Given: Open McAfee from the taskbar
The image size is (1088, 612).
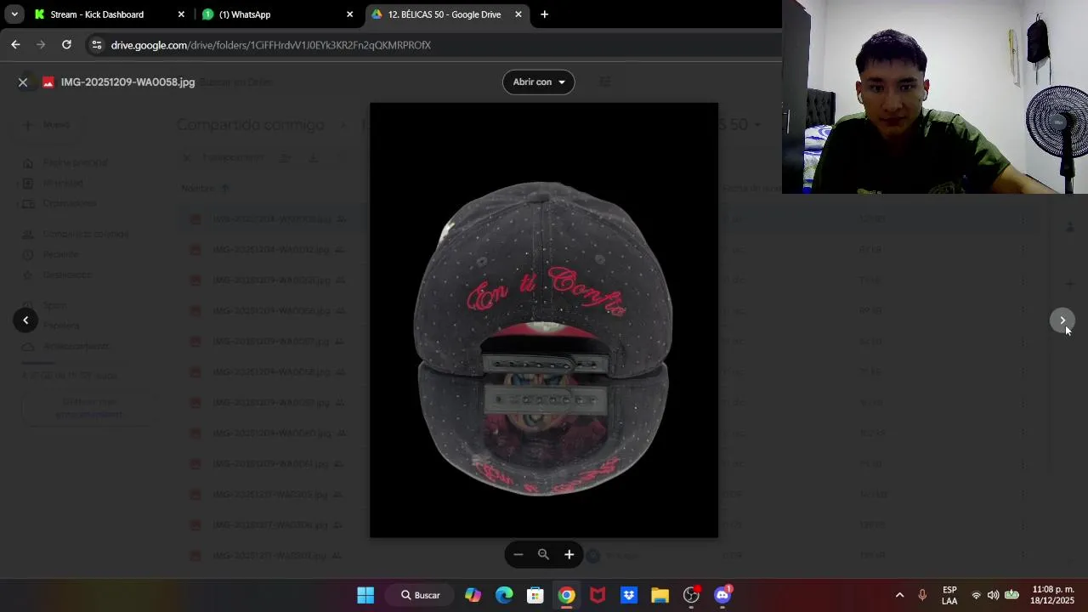Looking at the screenshot, I should (598, 595).
